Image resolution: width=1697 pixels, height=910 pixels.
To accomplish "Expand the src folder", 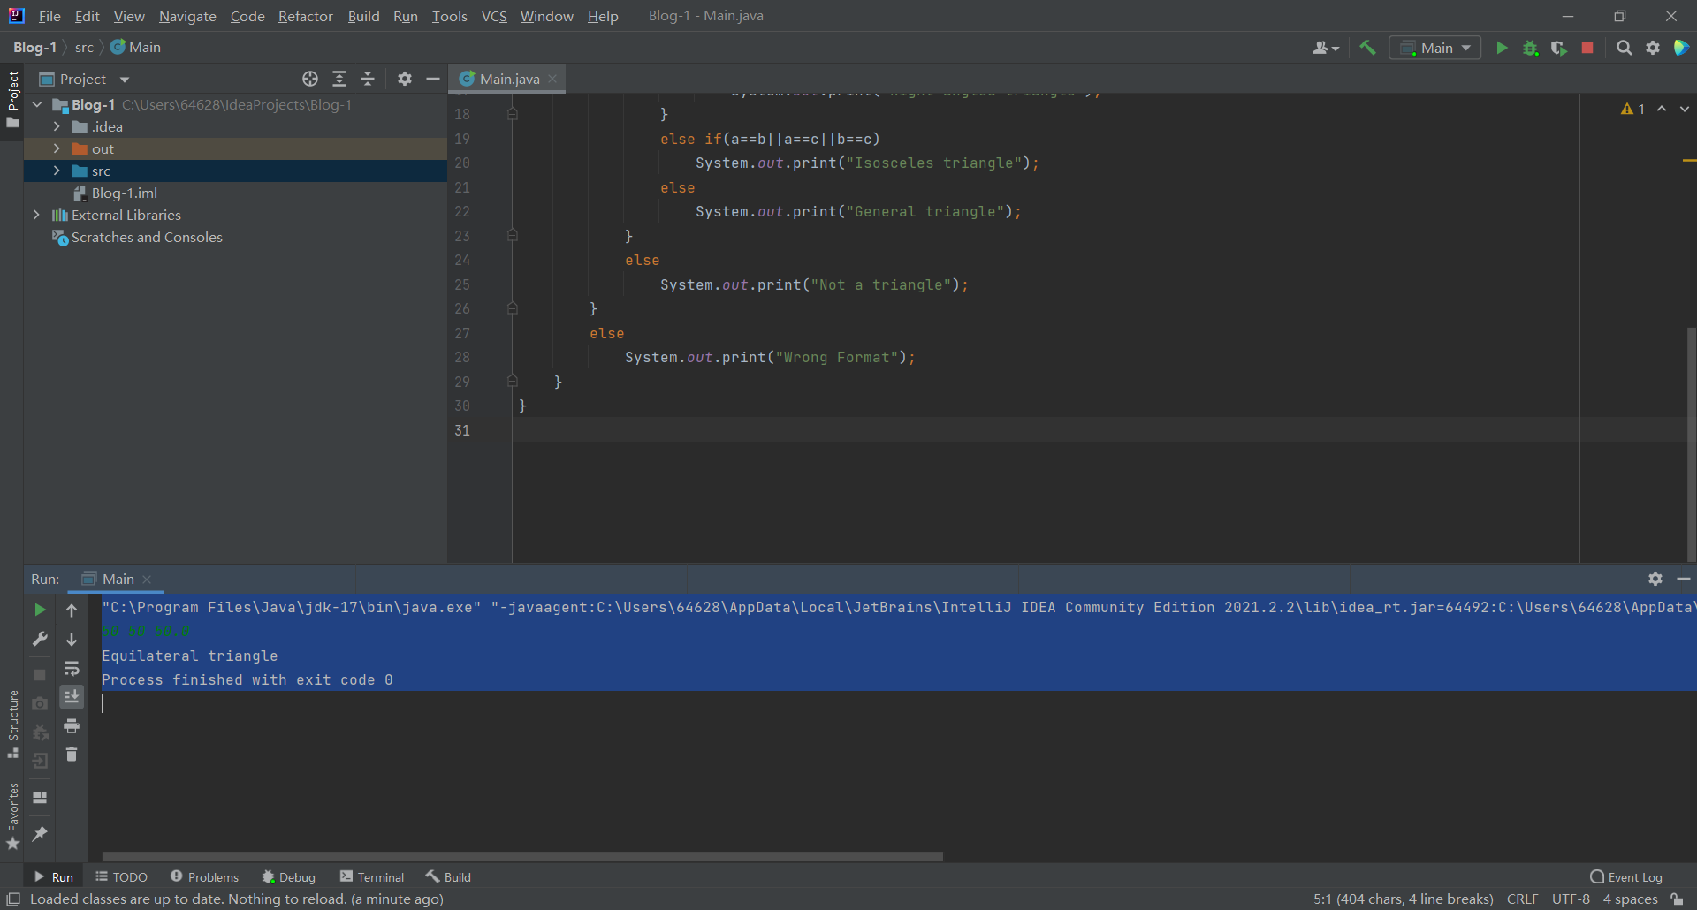I will click(57, 171).
